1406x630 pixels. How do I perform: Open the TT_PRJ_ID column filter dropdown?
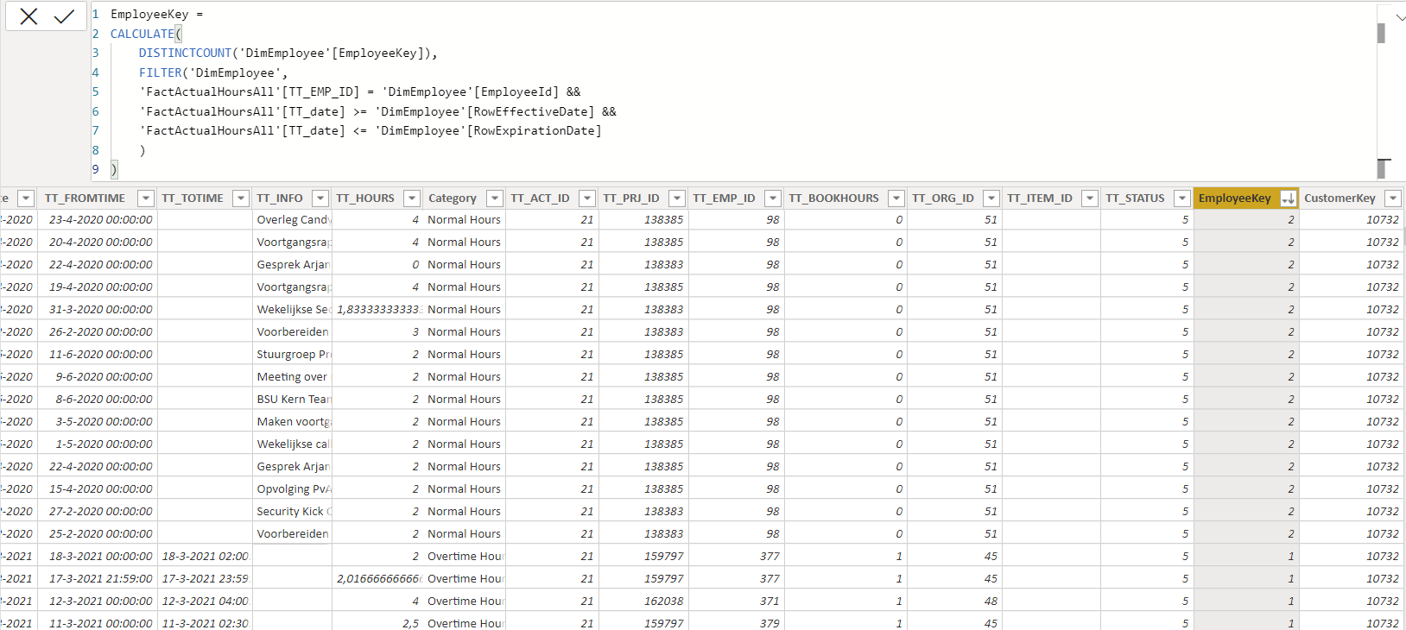tap(677, 198)
